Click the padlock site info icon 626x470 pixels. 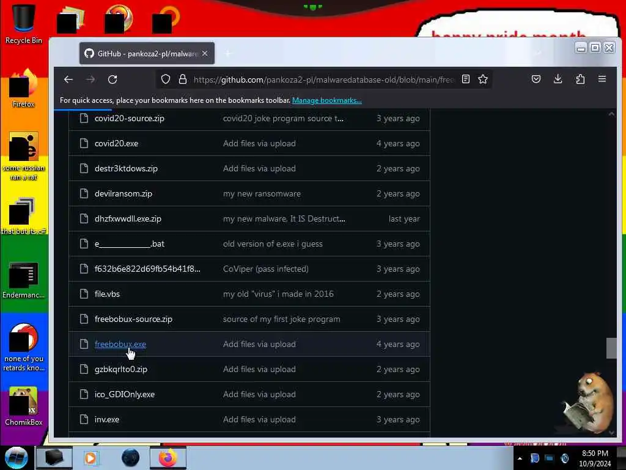(x=182, y=79)
